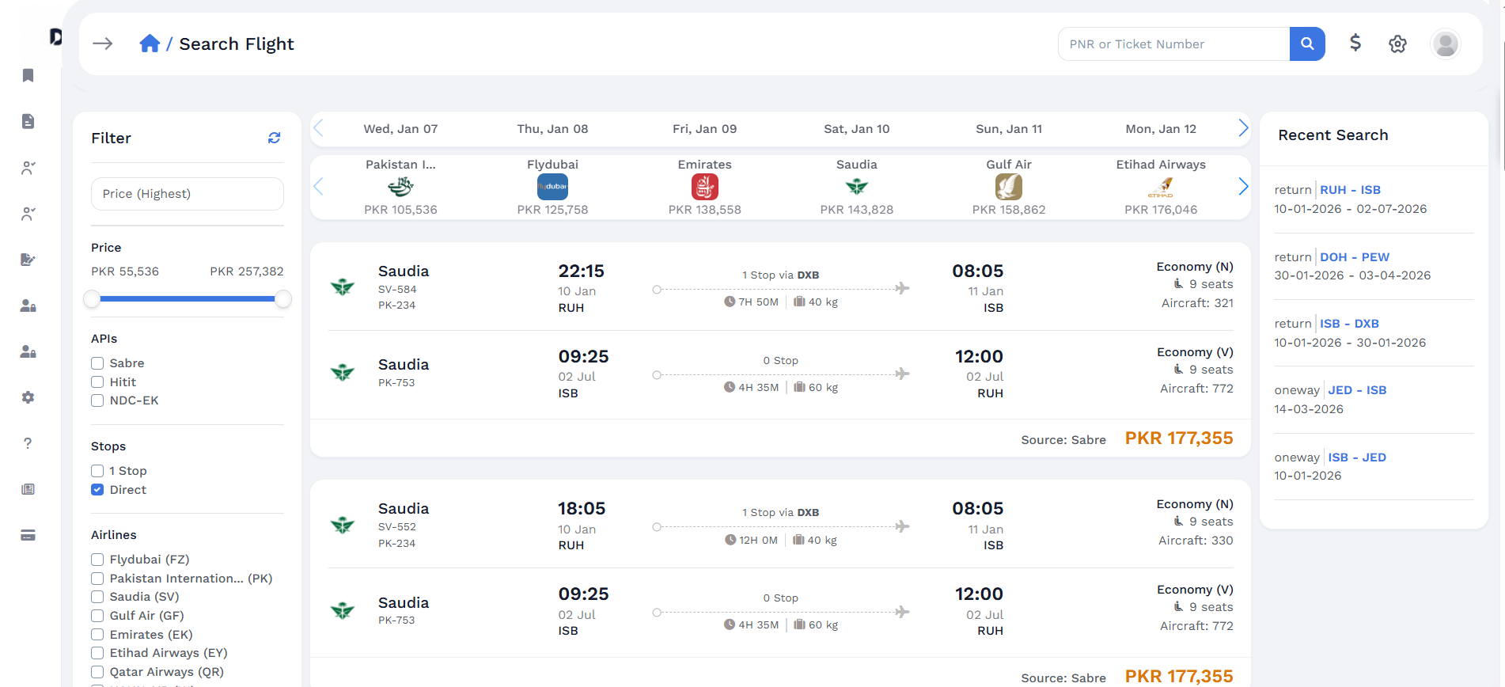
Task: Select the Emirates airline logo
Action: click(x=704, y=187)
